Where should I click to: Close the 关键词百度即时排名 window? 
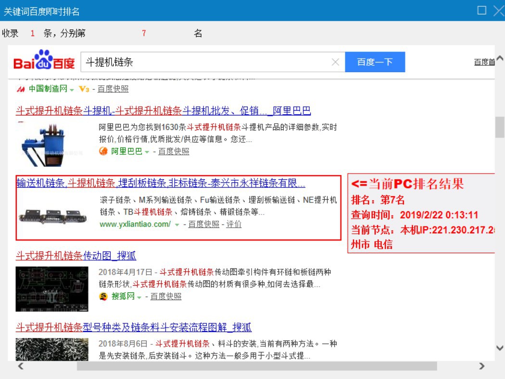pos(499,11)
